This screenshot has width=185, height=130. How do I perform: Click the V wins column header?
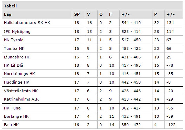pyautogui.click(x=88, y=14)
